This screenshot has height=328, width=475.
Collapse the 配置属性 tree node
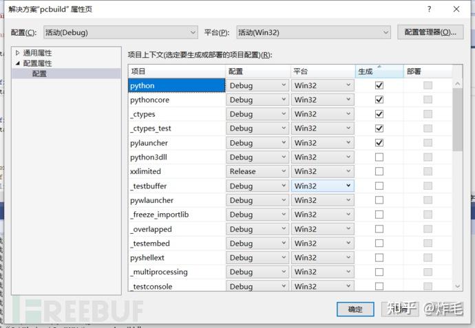17,63
